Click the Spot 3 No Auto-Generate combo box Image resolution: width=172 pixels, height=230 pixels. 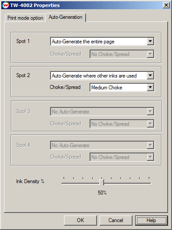(102, 112)
